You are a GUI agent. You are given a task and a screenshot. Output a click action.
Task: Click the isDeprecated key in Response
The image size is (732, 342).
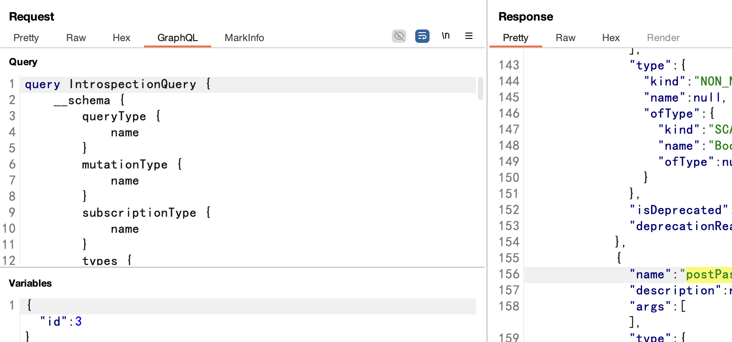679,210
